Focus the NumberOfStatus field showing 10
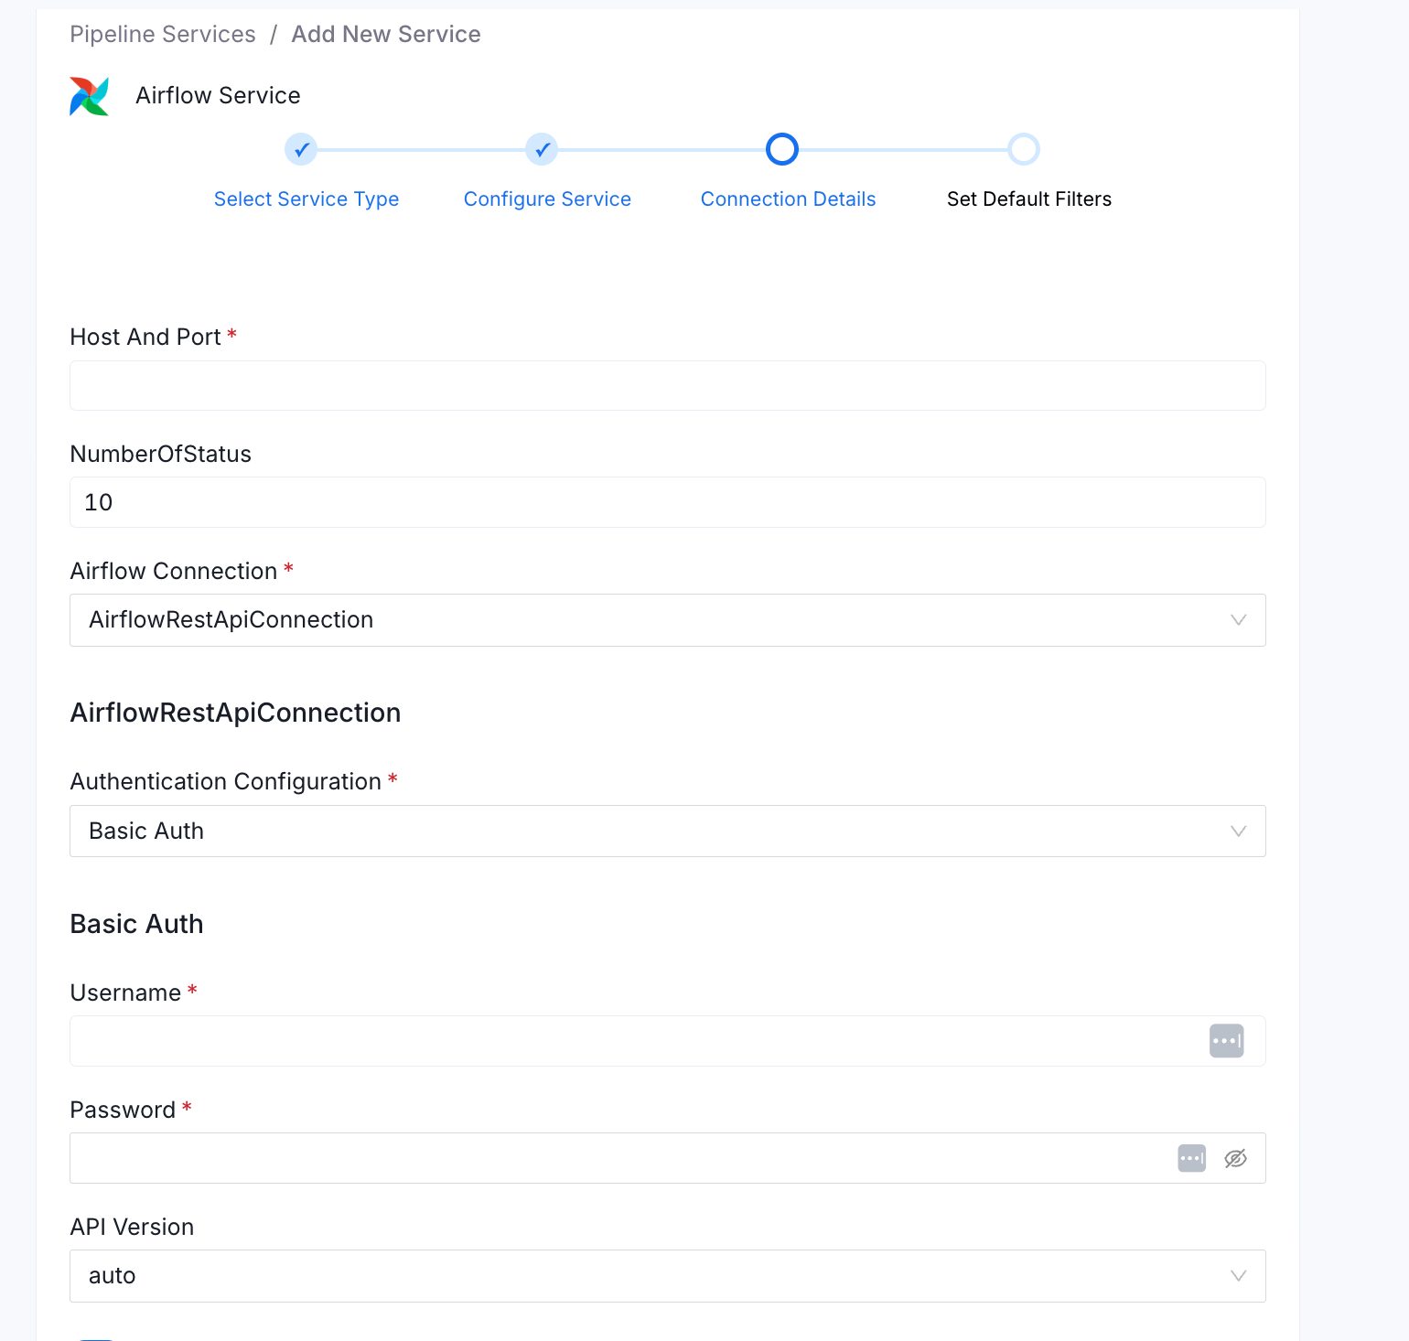 668,502
